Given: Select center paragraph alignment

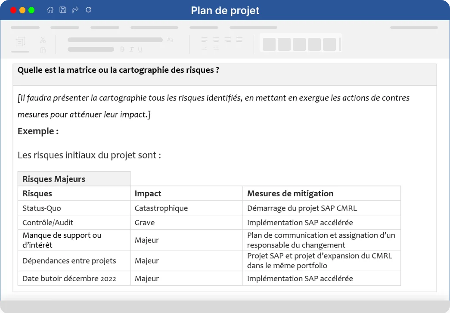Looking at the screenshot, I should (215, 39).
